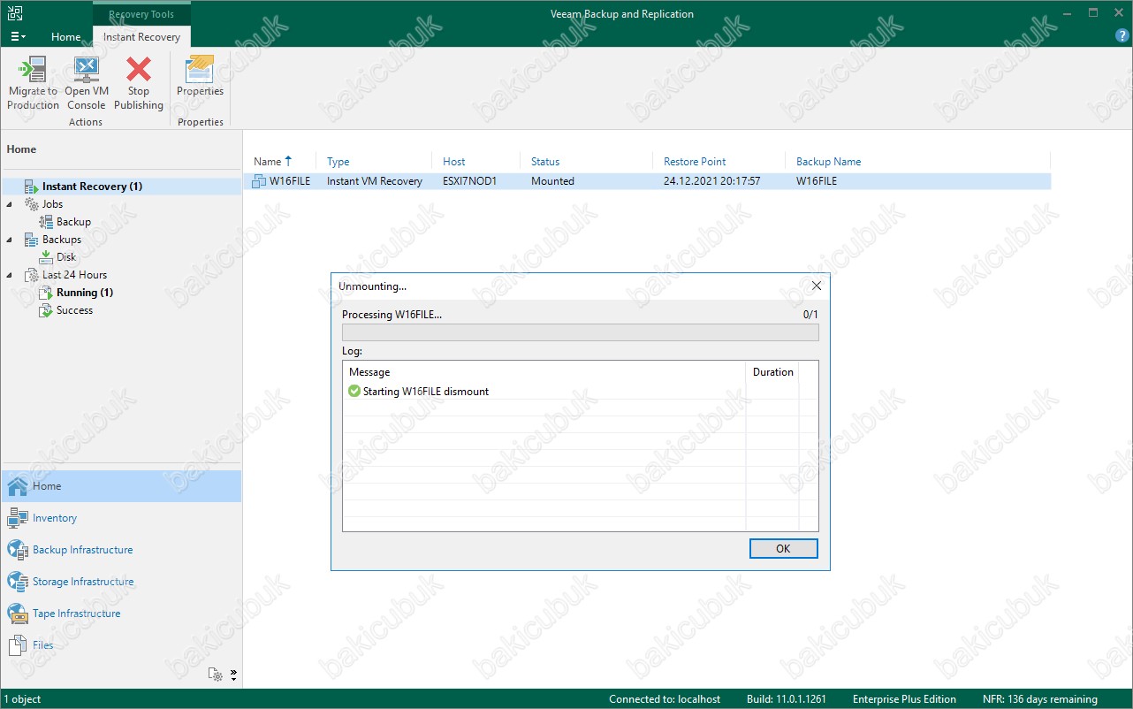This screenshot has height=709, width=1133.
Task: Click Stop Publishing red X icon
Action: click(x=139, y=69)
